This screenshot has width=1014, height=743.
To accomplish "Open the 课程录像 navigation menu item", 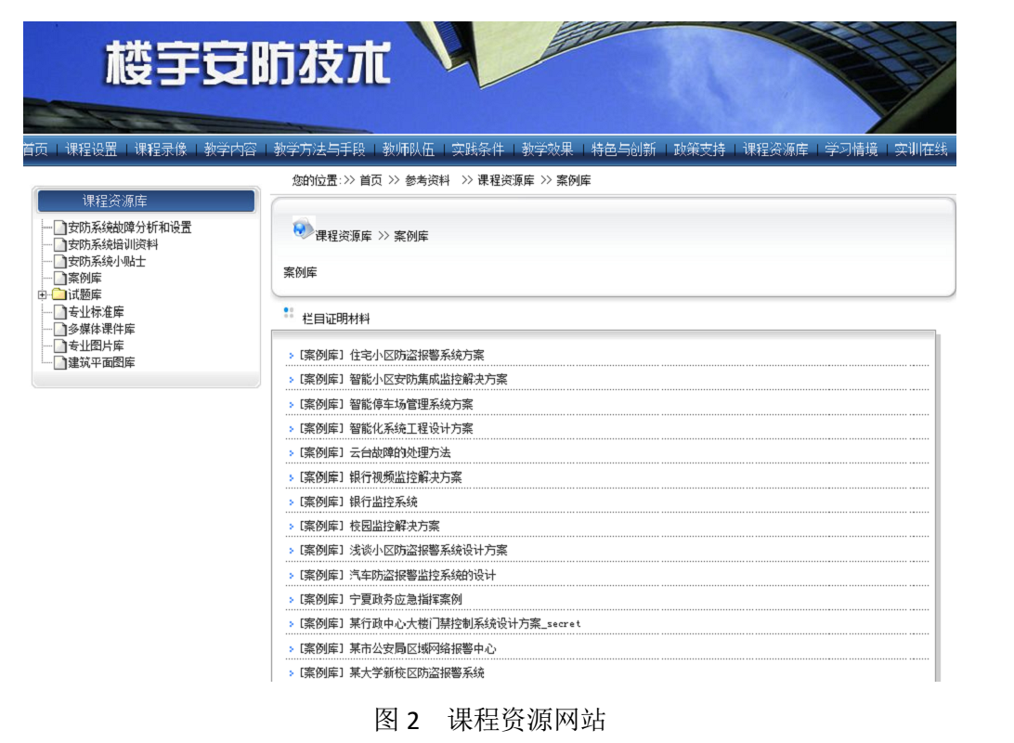I will click(x=160, y=150).
